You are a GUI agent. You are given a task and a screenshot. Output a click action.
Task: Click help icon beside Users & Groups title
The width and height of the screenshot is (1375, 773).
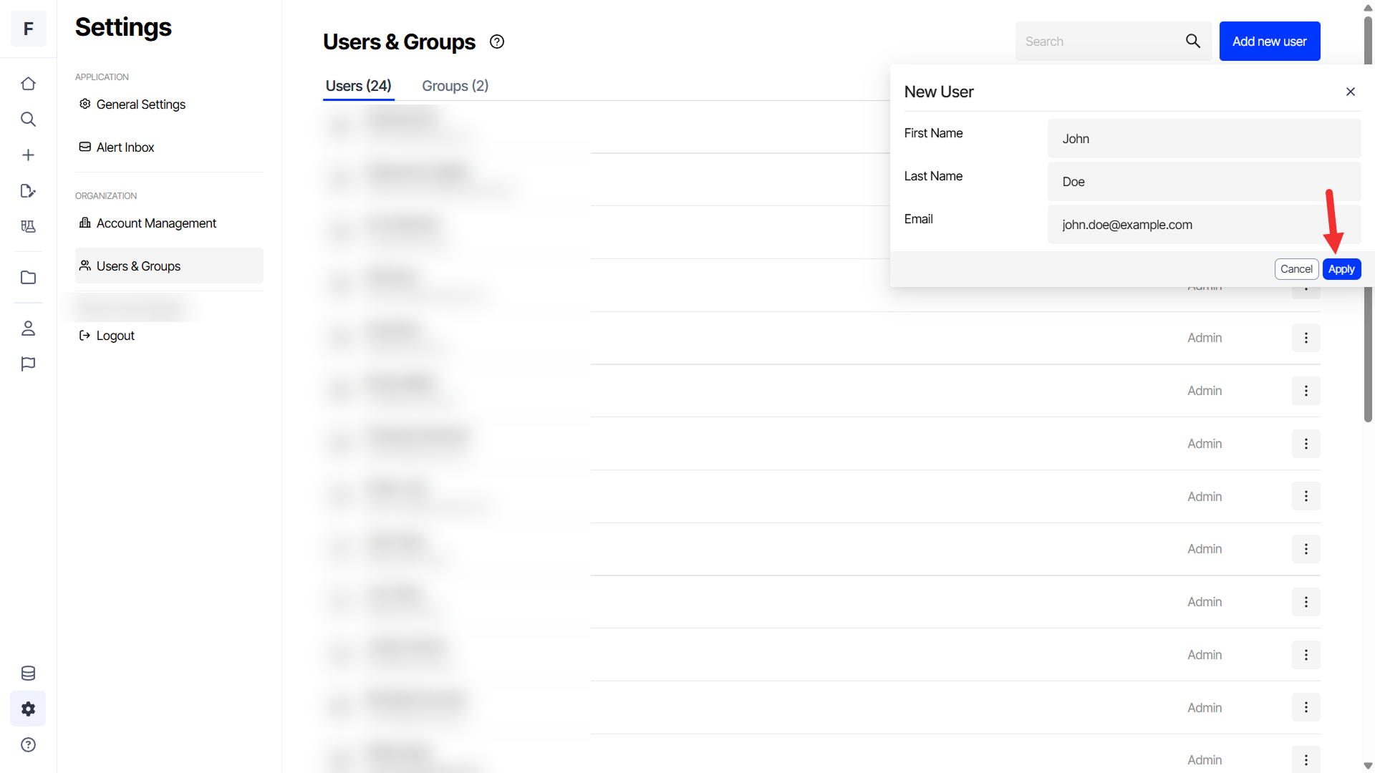click(x=497, y=42)
